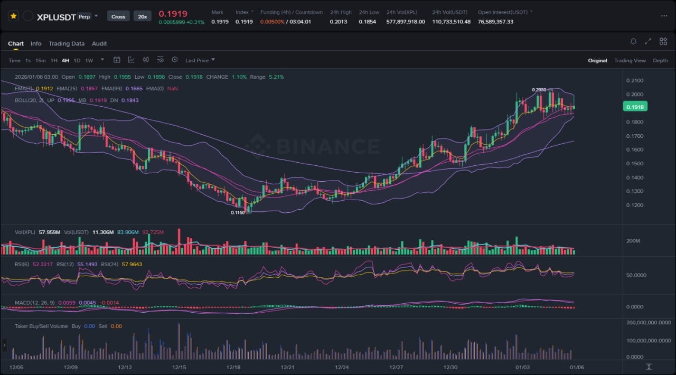Click the auto-scale icon at axis corner
The width and height of the screenshot is (676, 375).
(649, 367)
